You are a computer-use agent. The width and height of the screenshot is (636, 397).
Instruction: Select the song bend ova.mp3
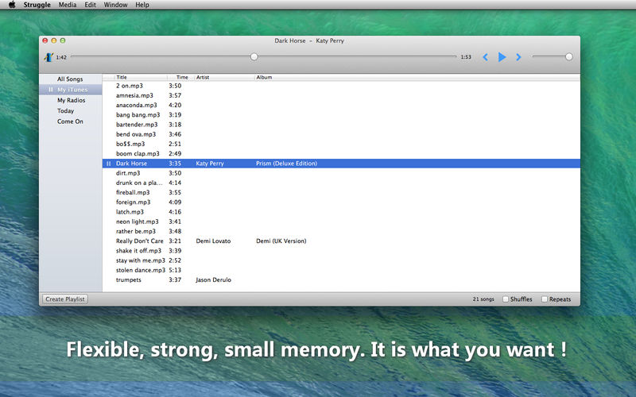pos(136,134)
